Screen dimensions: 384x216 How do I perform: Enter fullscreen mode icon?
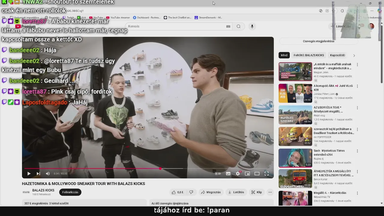[x=266, y=173]
